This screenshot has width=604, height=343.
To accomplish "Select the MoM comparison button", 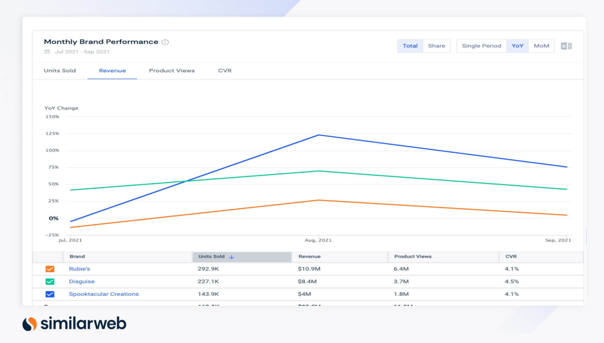I will (541, 46).
